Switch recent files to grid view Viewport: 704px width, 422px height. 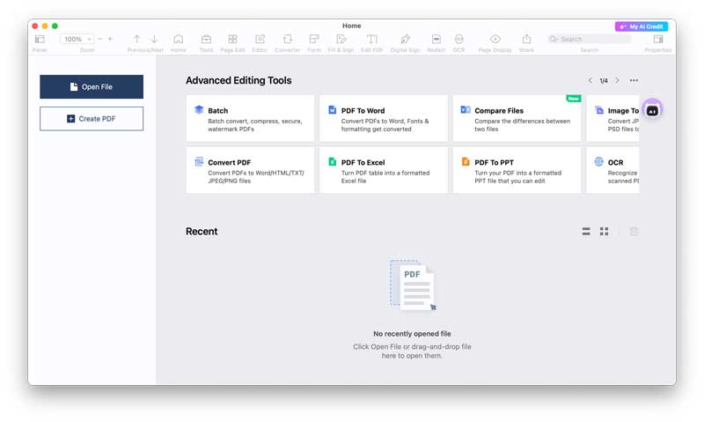click(x=605, y=232)
